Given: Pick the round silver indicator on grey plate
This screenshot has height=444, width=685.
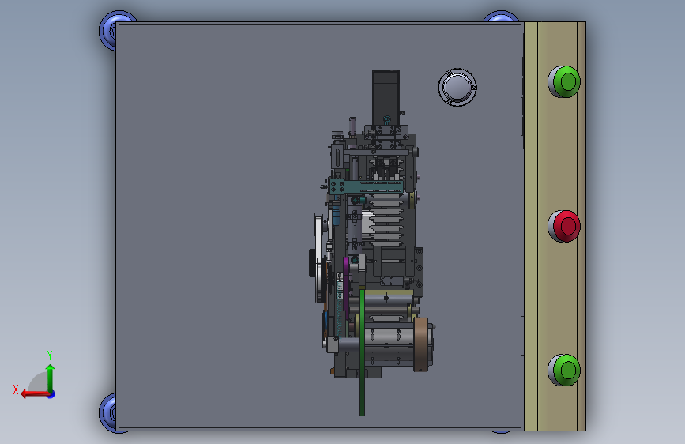Looking at the screenshot, I should click(457, 87).
